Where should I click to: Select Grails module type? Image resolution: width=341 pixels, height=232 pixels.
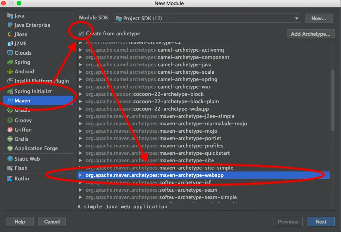tap(38, 139)
